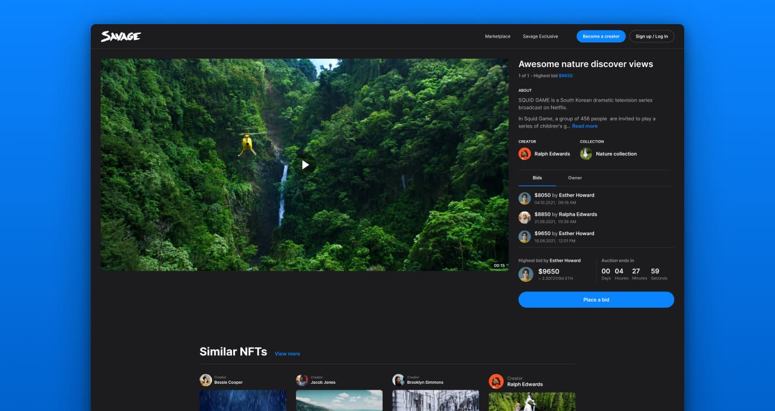Select the Bids tab
Image resolution: width=775 pixels, height=411 pixels.
click(537, 178)
